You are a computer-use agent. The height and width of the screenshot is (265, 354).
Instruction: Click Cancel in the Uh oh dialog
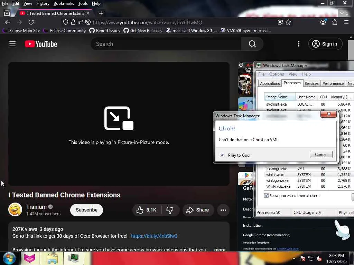[x=321, y=154]
